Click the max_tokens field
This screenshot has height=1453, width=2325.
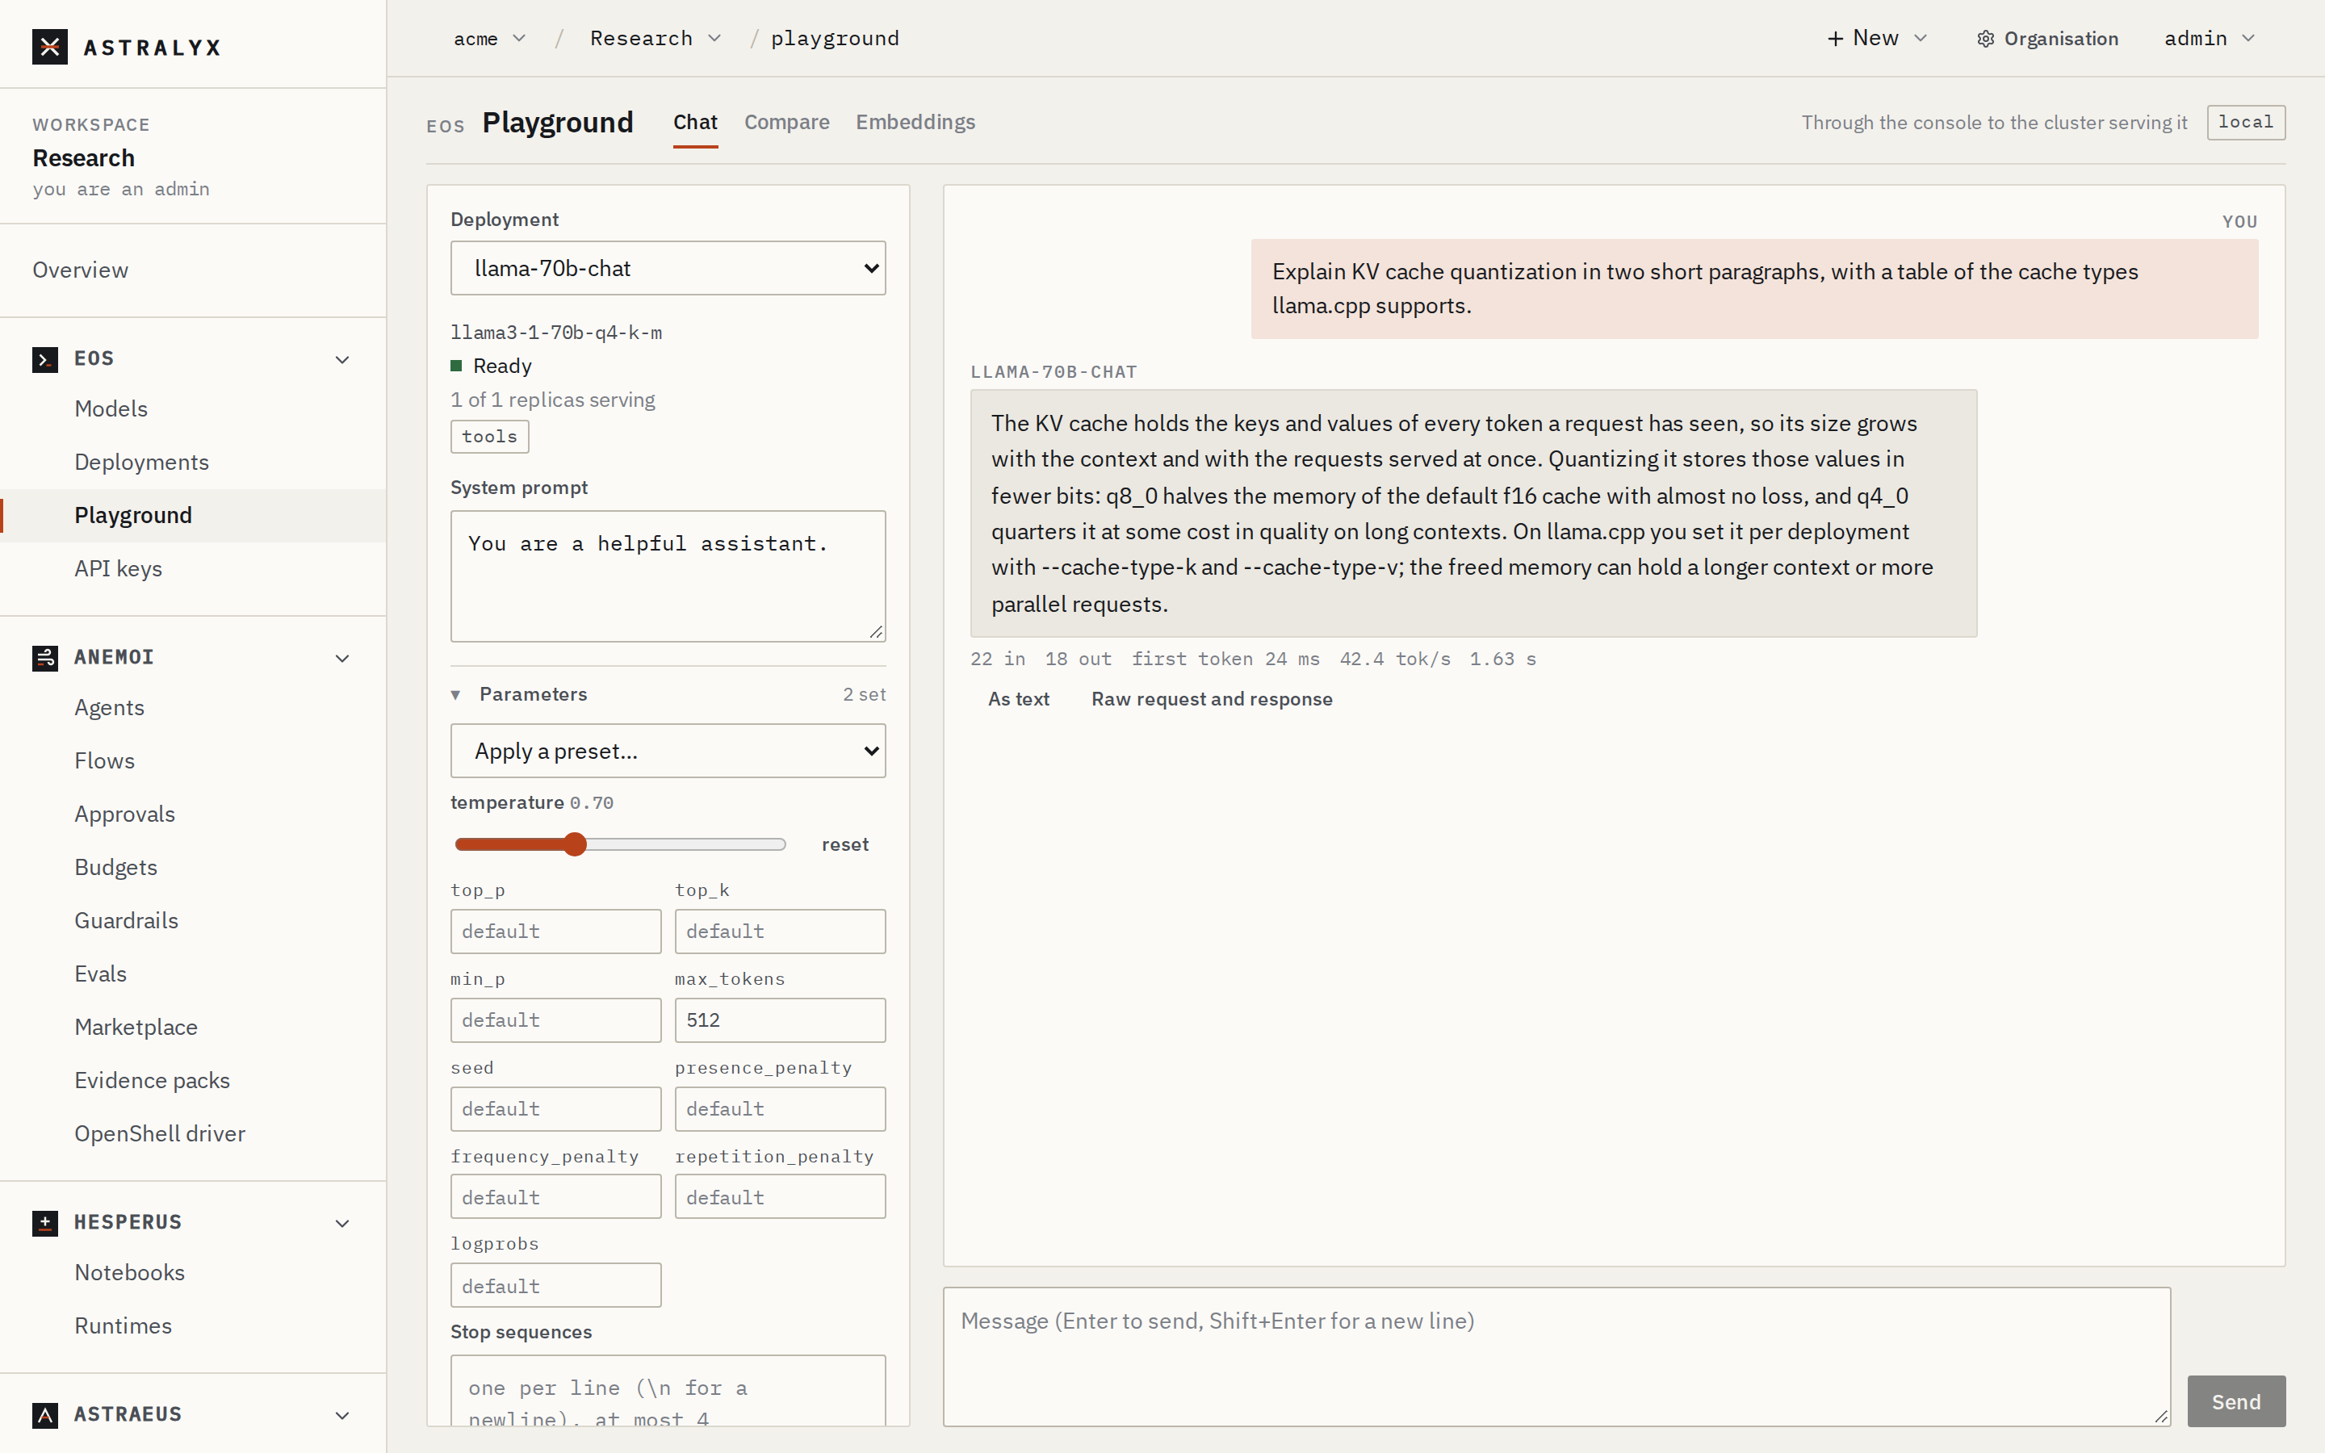click(x=780, y=1020)
